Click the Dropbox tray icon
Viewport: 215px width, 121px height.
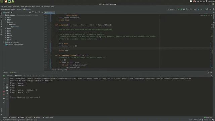click(x=191, y=1)
